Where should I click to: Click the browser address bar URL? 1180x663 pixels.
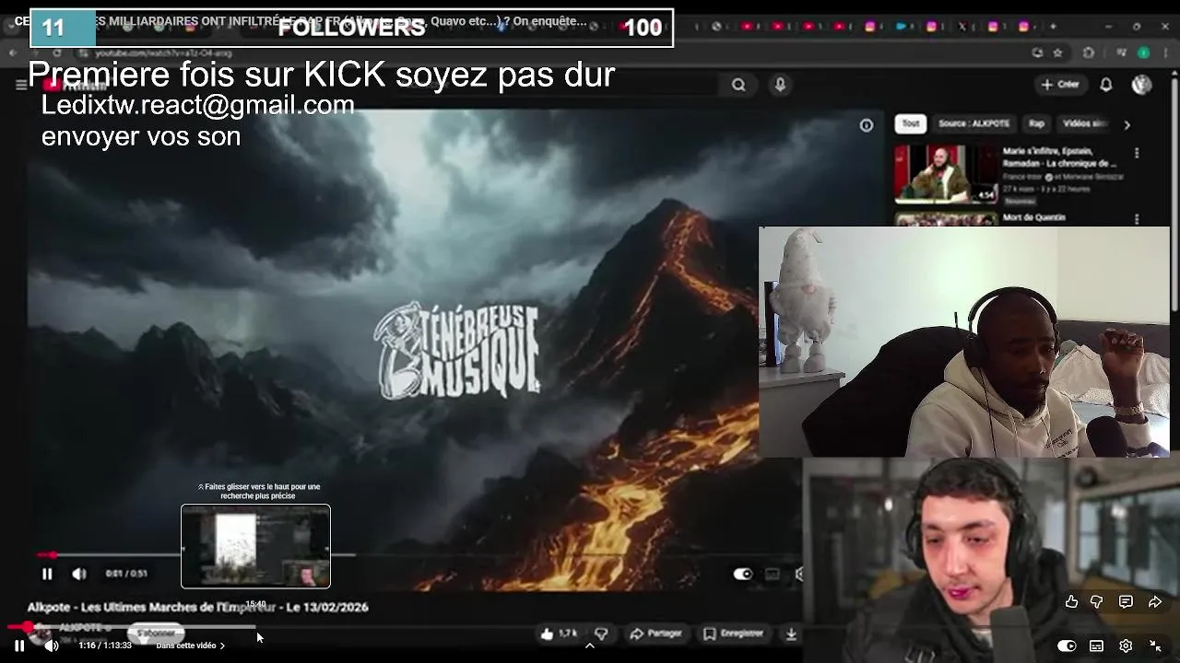click(x=164, y=53)
